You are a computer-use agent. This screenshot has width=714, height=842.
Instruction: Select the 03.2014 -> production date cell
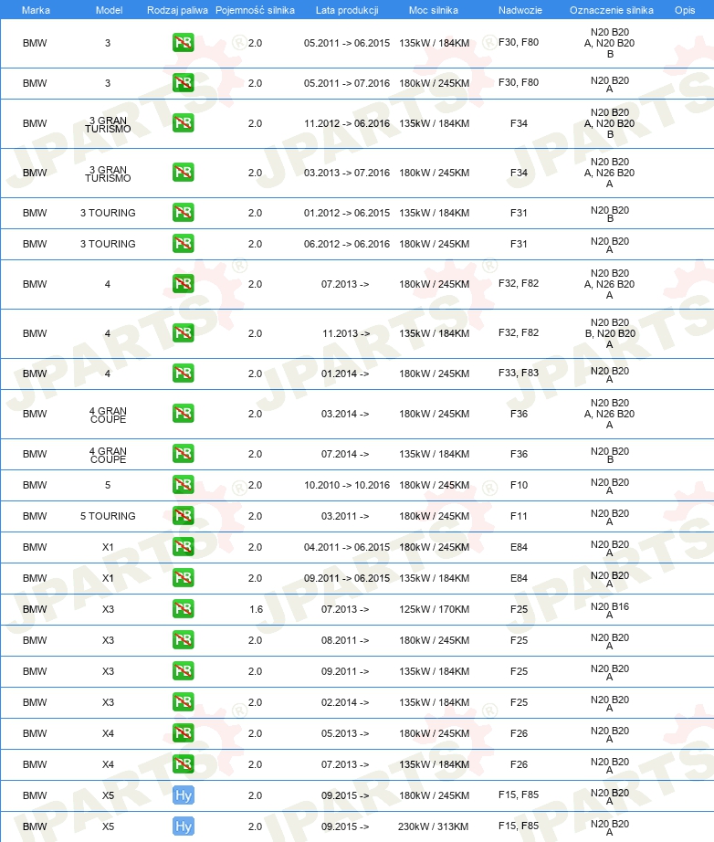click(345, 414)
